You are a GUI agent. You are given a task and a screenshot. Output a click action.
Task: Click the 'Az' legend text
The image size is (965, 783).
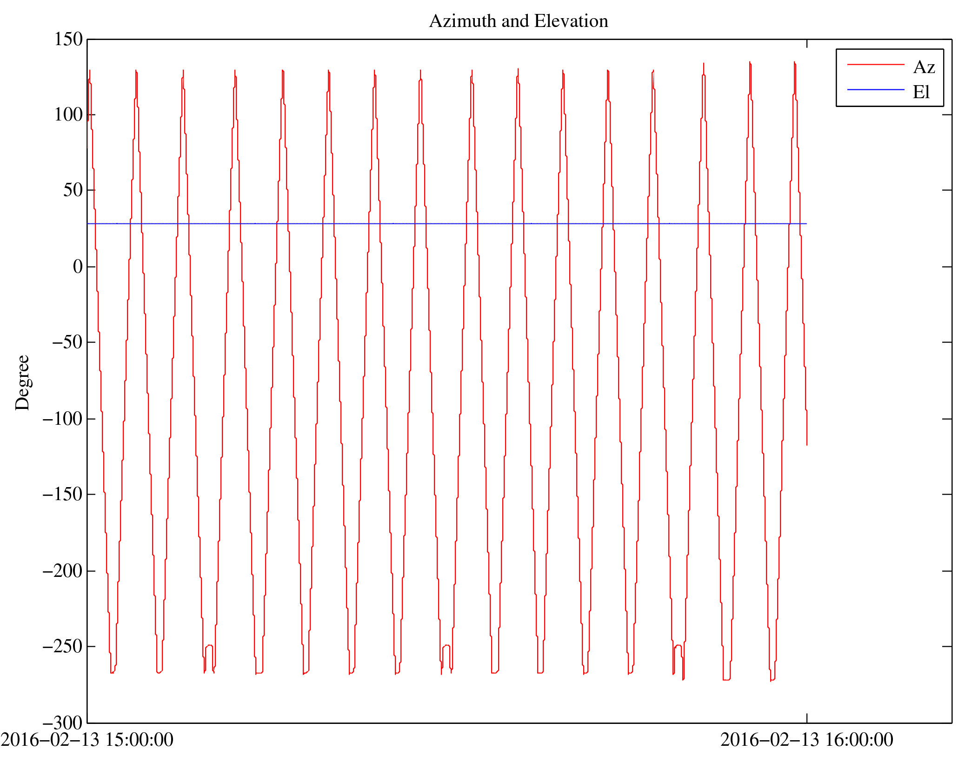click(x=924, y=67)
